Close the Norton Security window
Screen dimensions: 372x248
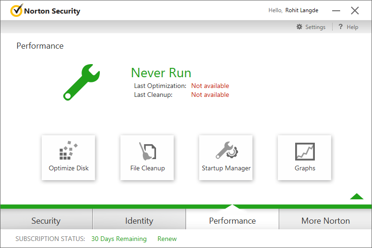pyautogui.click(x=355, y=10)
